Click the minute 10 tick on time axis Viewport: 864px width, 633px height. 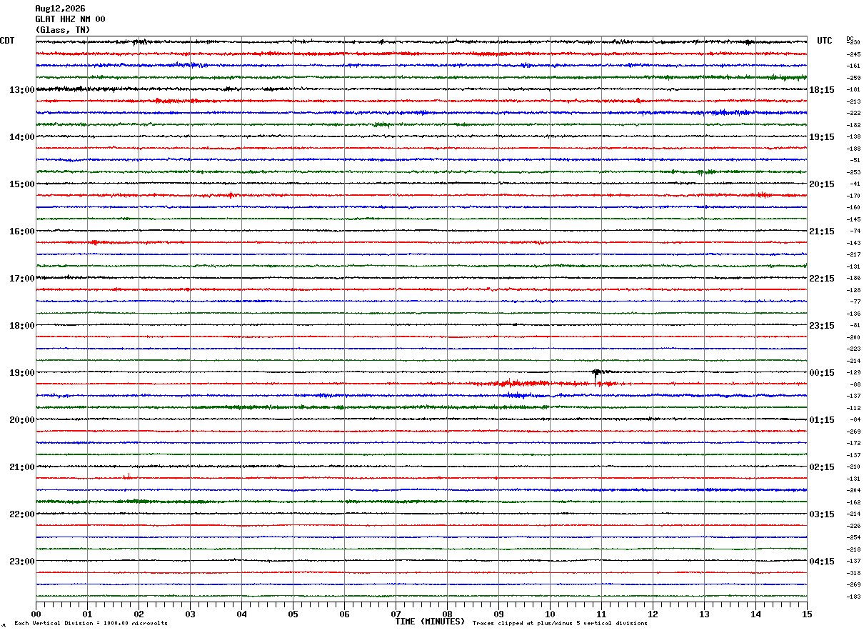point(550,614)
